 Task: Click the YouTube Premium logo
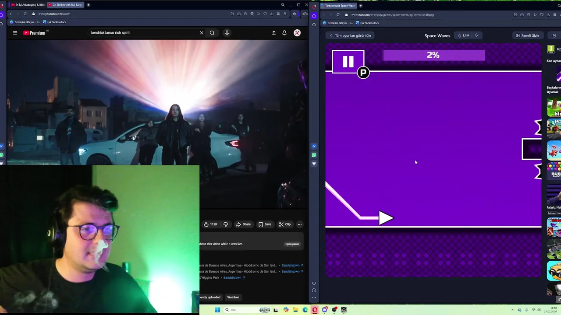point(35,33)
